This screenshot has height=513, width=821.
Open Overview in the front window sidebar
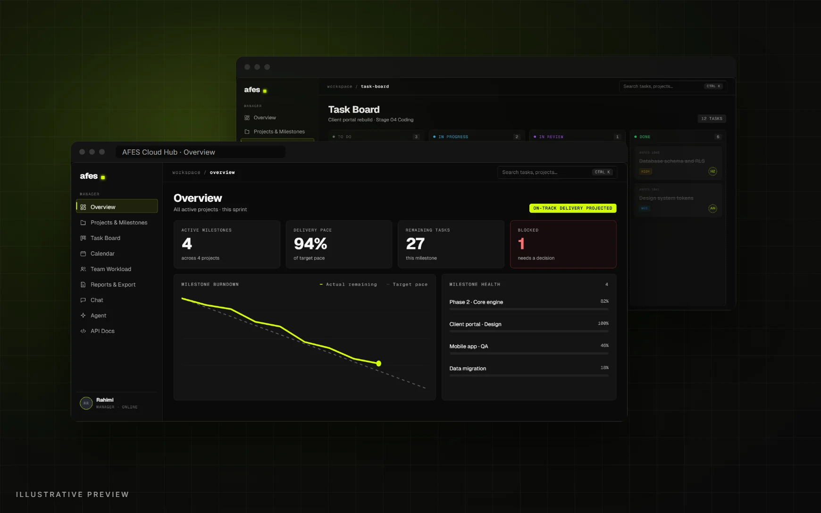coord(117,206)
